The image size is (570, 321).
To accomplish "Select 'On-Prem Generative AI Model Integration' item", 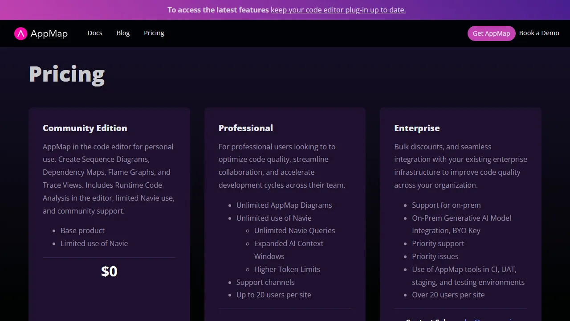I will click(462, 224).
